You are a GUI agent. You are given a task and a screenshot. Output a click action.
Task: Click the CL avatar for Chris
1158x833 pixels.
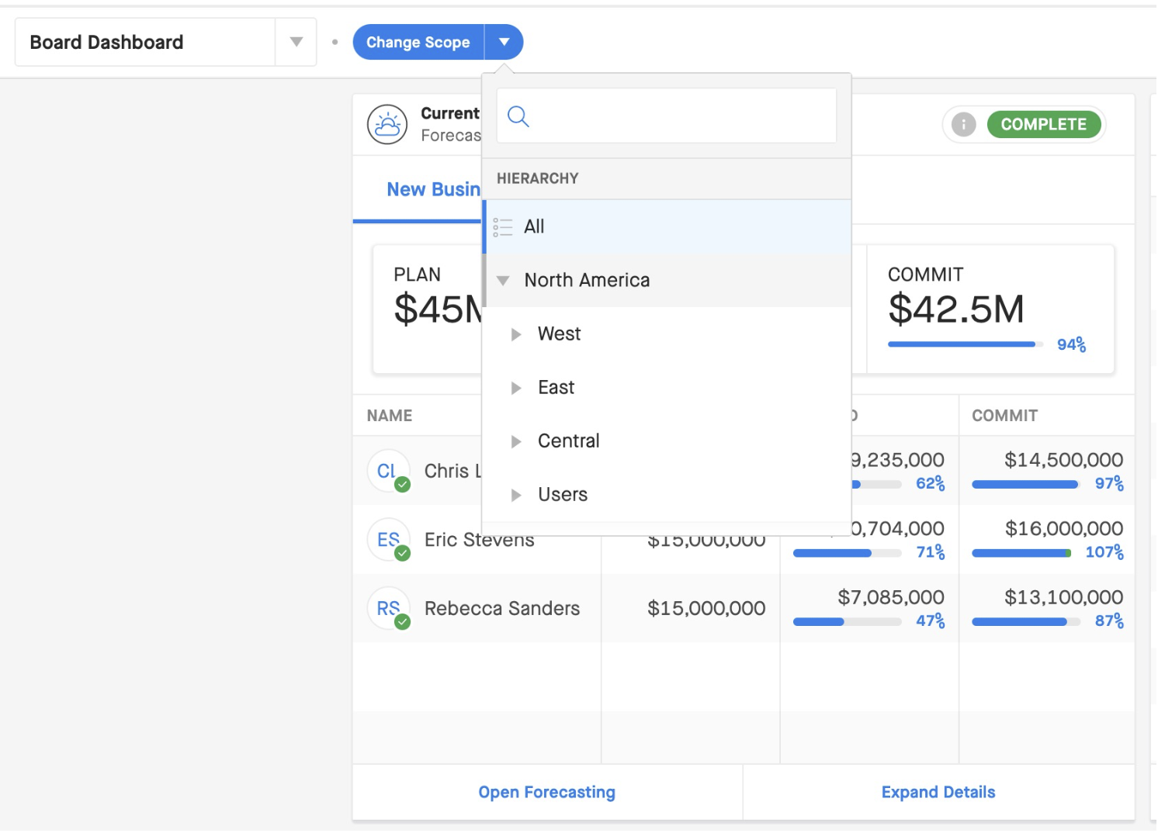click(x=388, y=470)
